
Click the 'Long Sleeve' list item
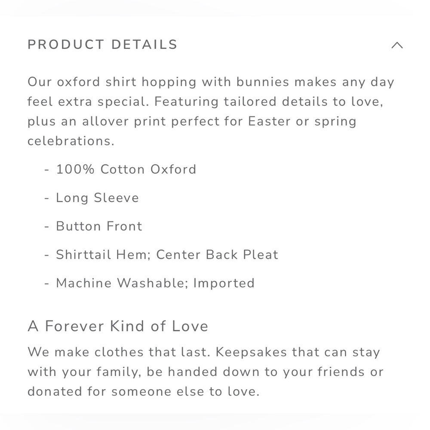point(97,198)
